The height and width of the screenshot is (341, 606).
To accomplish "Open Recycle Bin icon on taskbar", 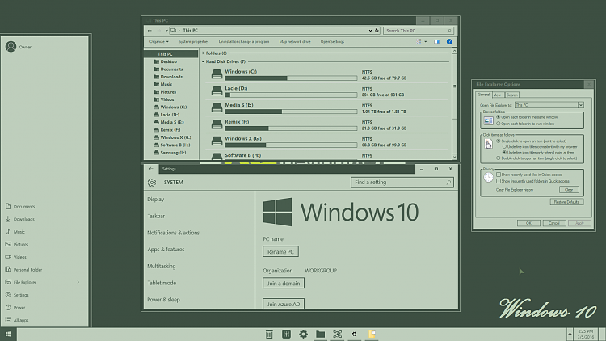I will [269, 334].
